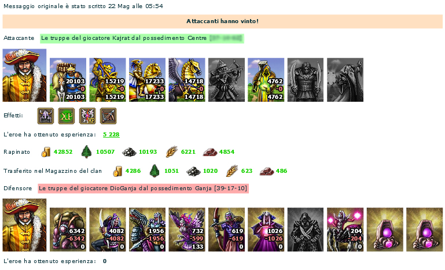Click the green XP effect icon

coord(67,116)
